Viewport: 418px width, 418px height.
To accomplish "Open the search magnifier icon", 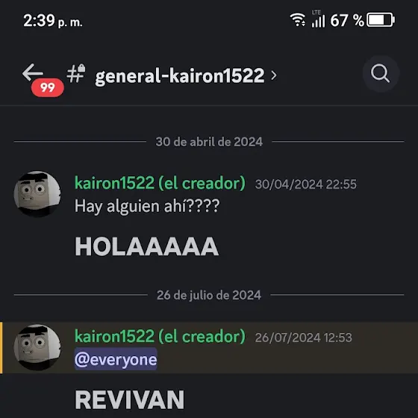I will [x=381, y=74].
